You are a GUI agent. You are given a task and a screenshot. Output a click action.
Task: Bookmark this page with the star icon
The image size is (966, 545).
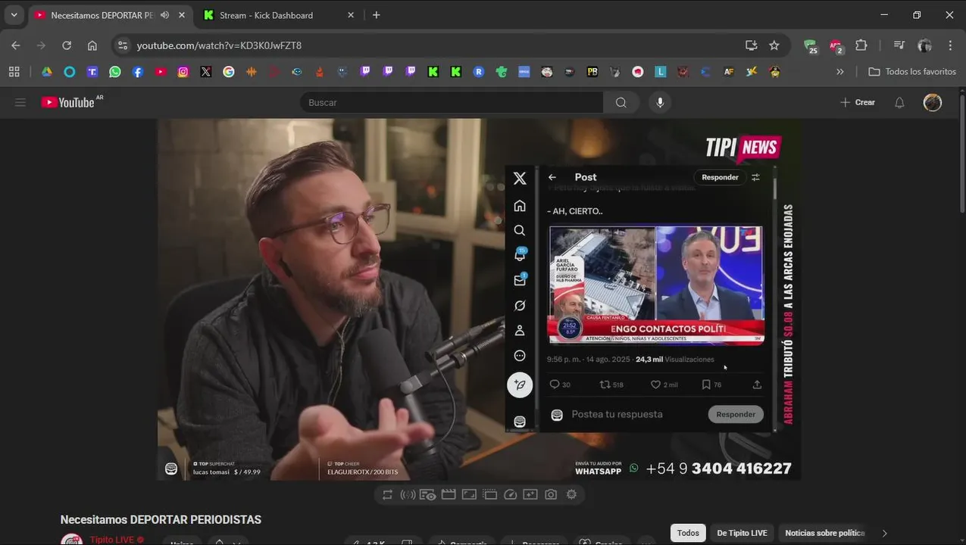click(774, 45)
